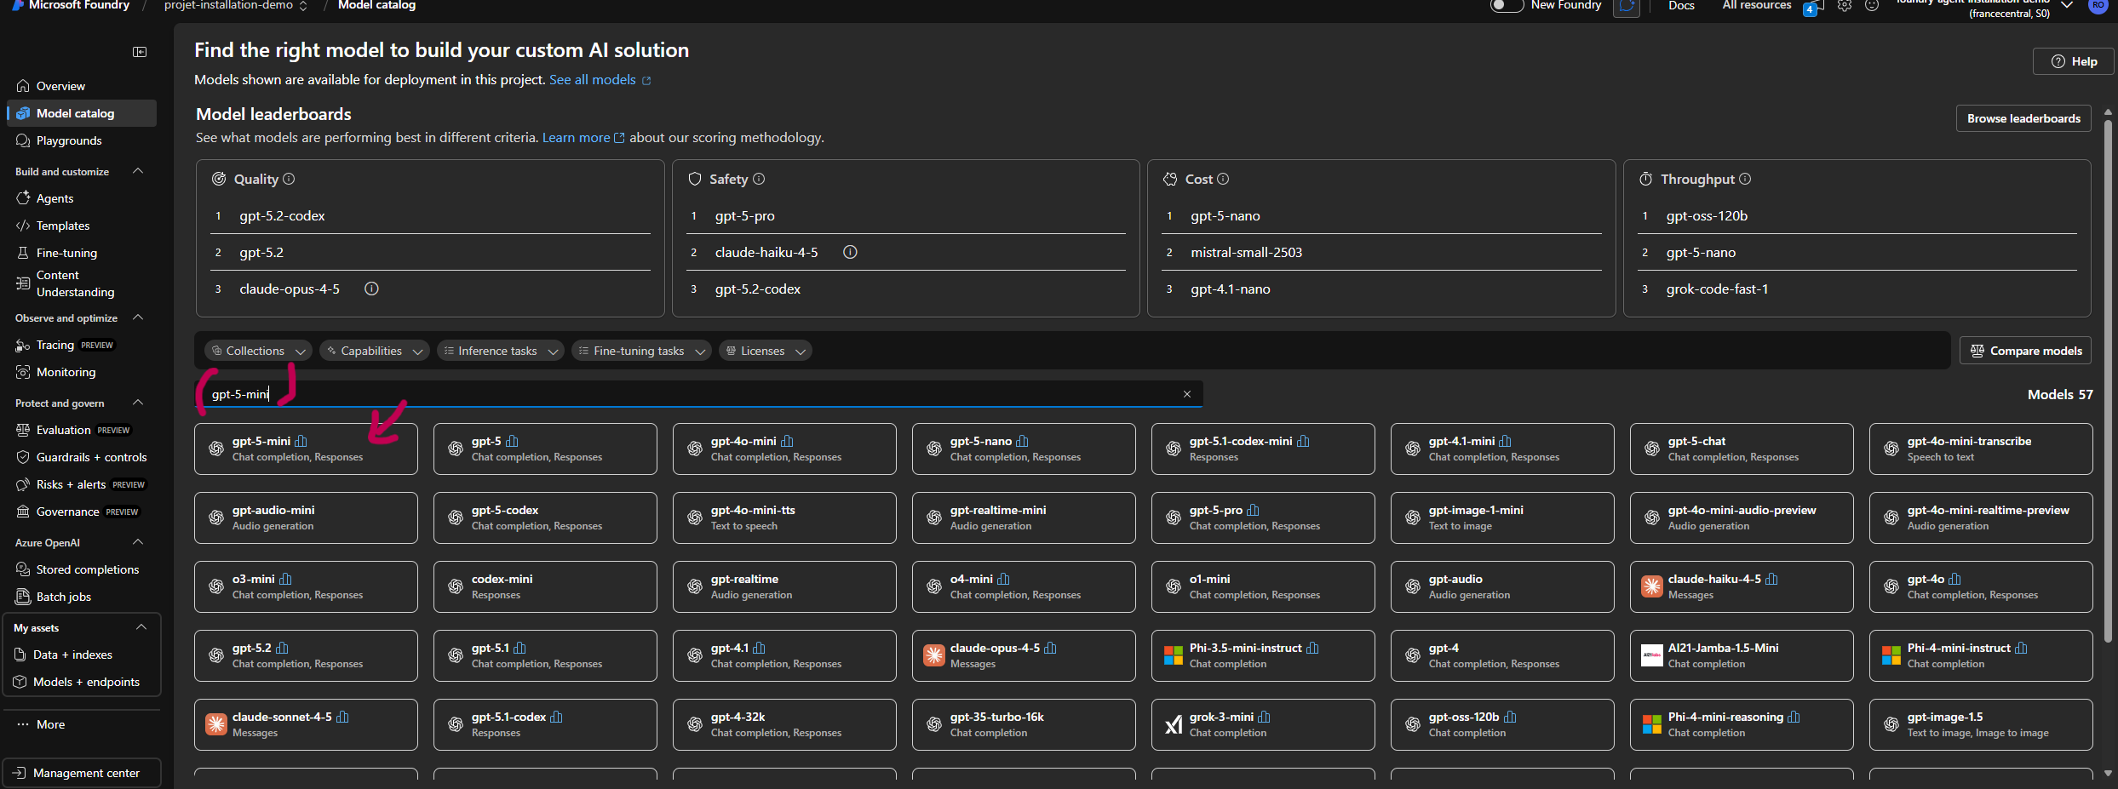Image resolution: width=2118 pixels, height=789 pixels.
Task: Collapse the Protect and govern section
Action: click(x=138, y=403)
